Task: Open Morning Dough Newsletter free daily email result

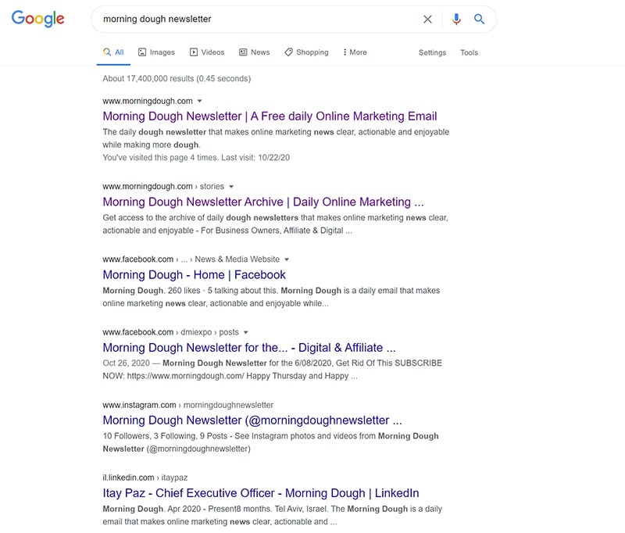Action: pyautogui.click(x=270, y=116)
